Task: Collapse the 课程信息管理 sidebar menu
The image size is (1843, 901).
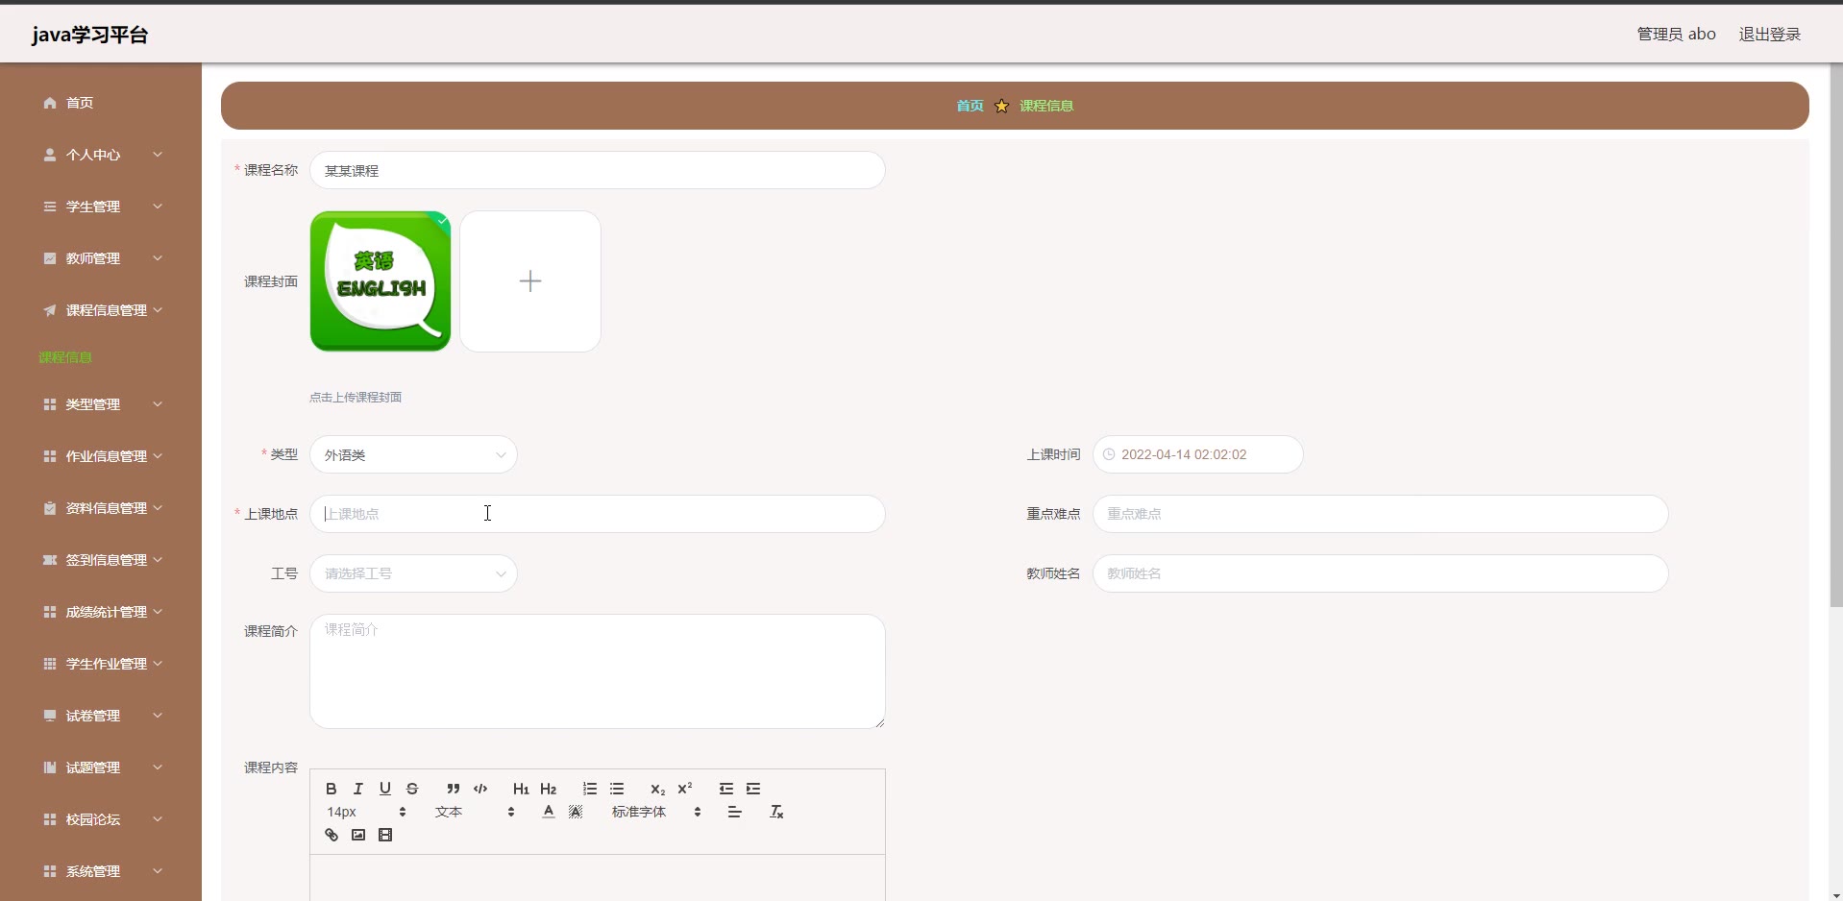Action: point(101,310)
